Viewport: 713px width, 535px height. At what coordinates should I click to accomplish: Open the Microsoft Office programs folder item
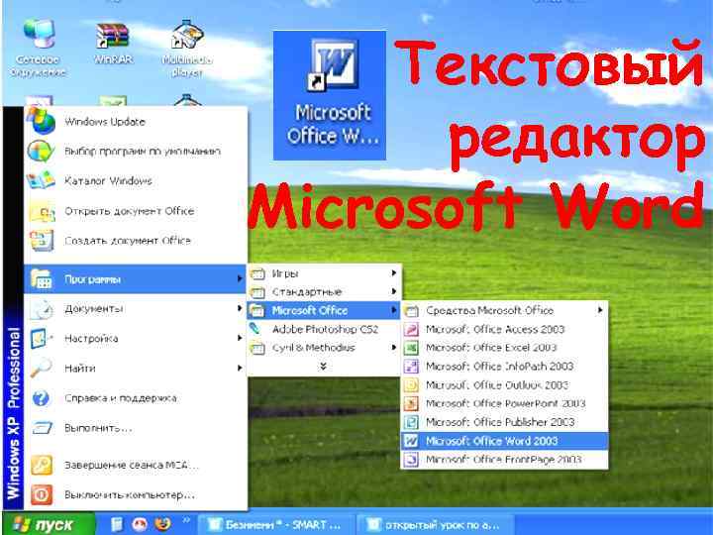(x=324, y=310)
